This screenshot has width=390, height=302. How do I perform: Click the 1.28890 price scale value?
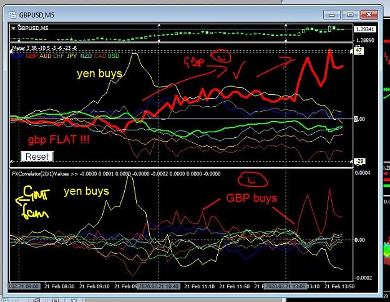point(365,41)
